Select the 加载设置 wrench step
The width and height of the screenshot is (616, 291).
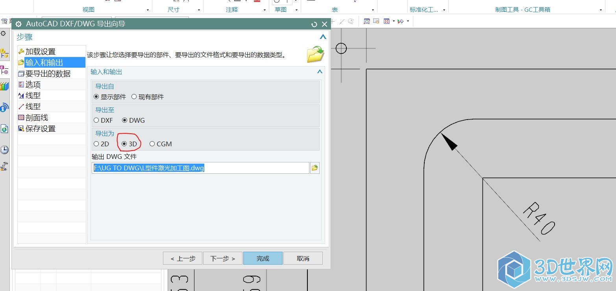point(52,52)
